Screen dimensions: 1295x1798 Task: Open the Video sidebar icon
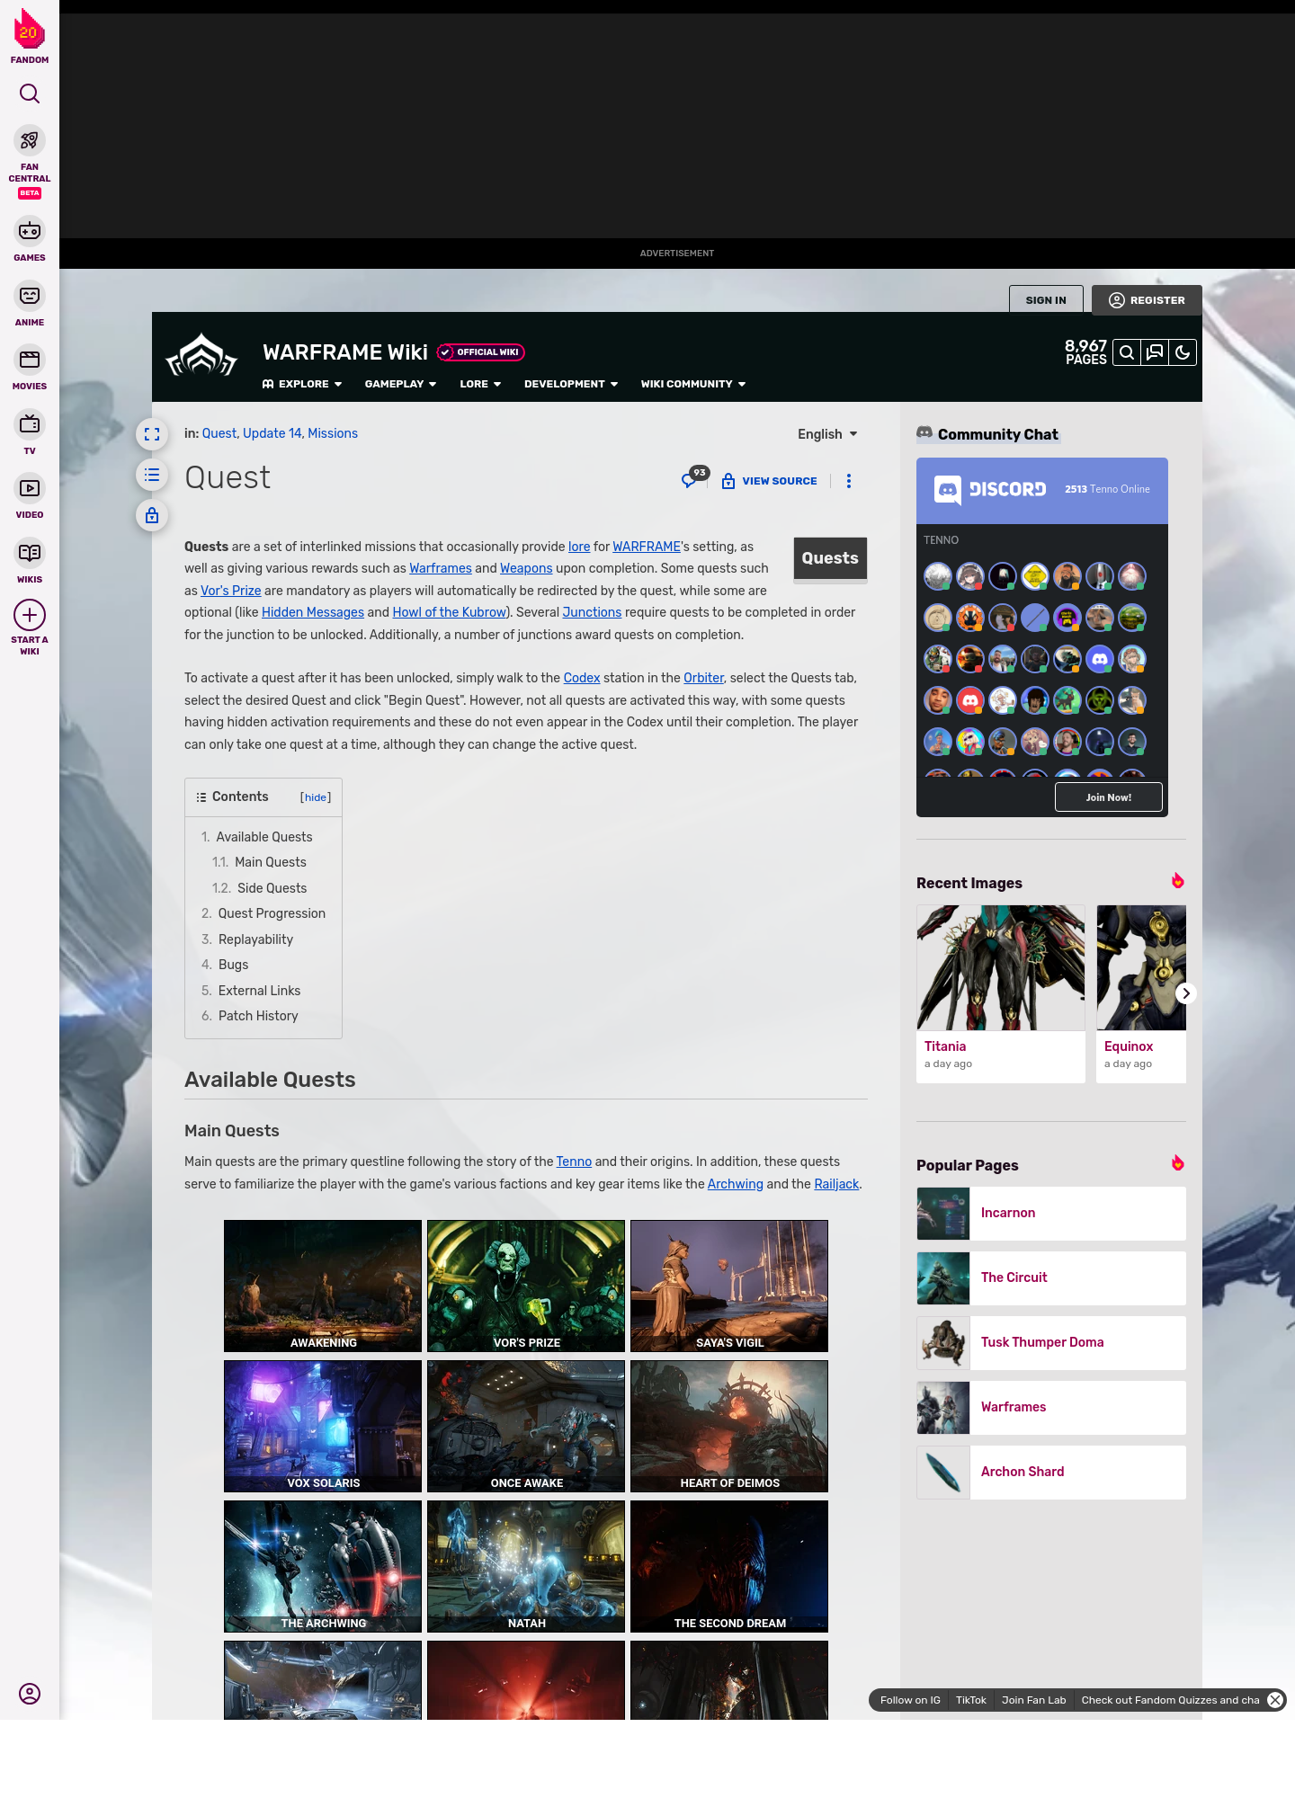tap(30, 488)
